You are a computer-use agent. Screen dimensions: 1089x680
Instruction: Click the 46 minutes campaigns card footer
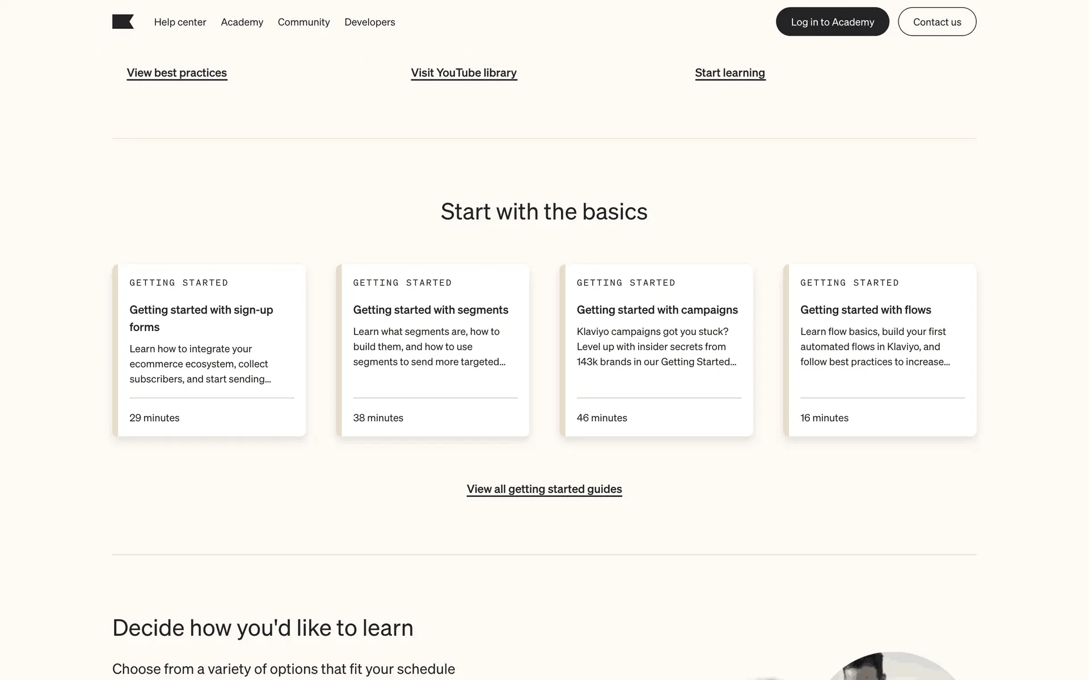click(x=602, y=418)
